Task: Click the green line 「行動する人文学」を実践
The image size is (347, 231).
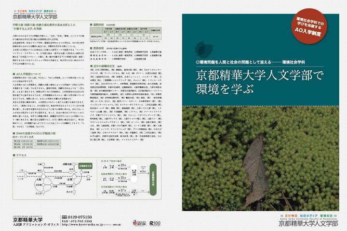Action: (27, 29)
